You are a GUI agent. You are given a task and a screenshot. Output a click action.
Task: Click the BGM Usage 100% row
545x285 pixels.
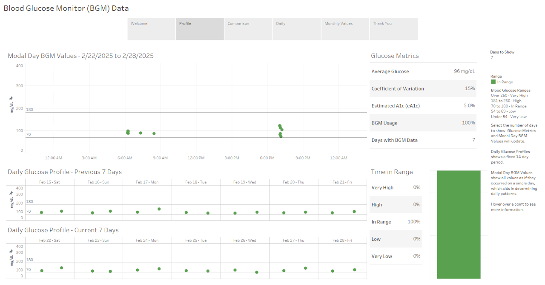tap(423, 123)
